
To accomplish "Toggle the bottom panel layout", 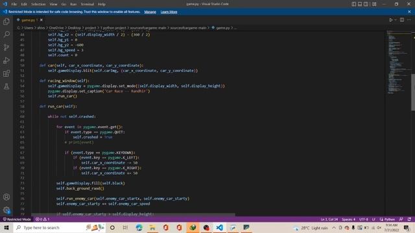I will tap(360, 4).
